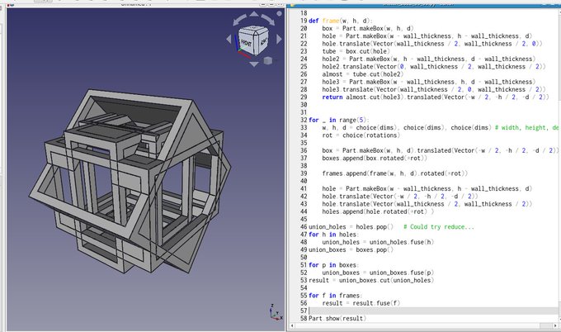Click the right arrow of editor horizontal scrollbar
The image size is (561, 332).
pos(557,326)
